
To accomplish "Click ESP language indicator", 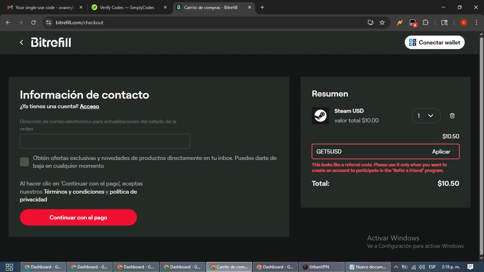I will coord(432,267).
